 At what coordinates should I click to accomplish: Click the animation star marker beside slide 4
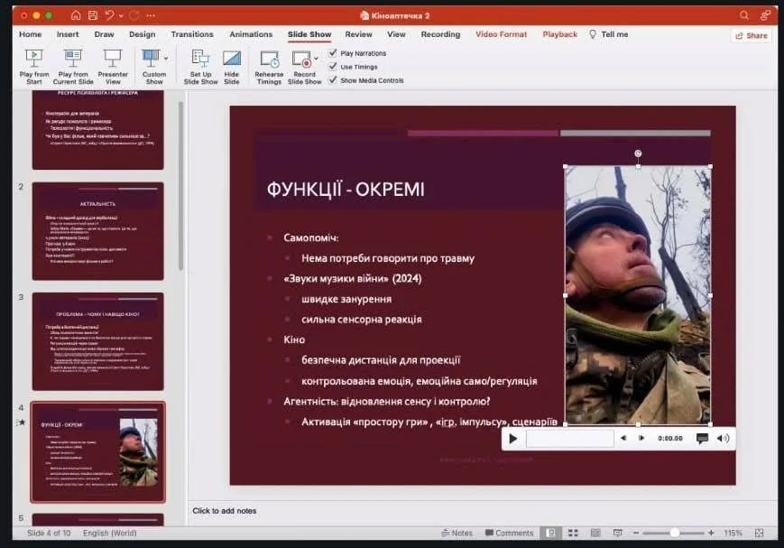[x=22, y=423]
